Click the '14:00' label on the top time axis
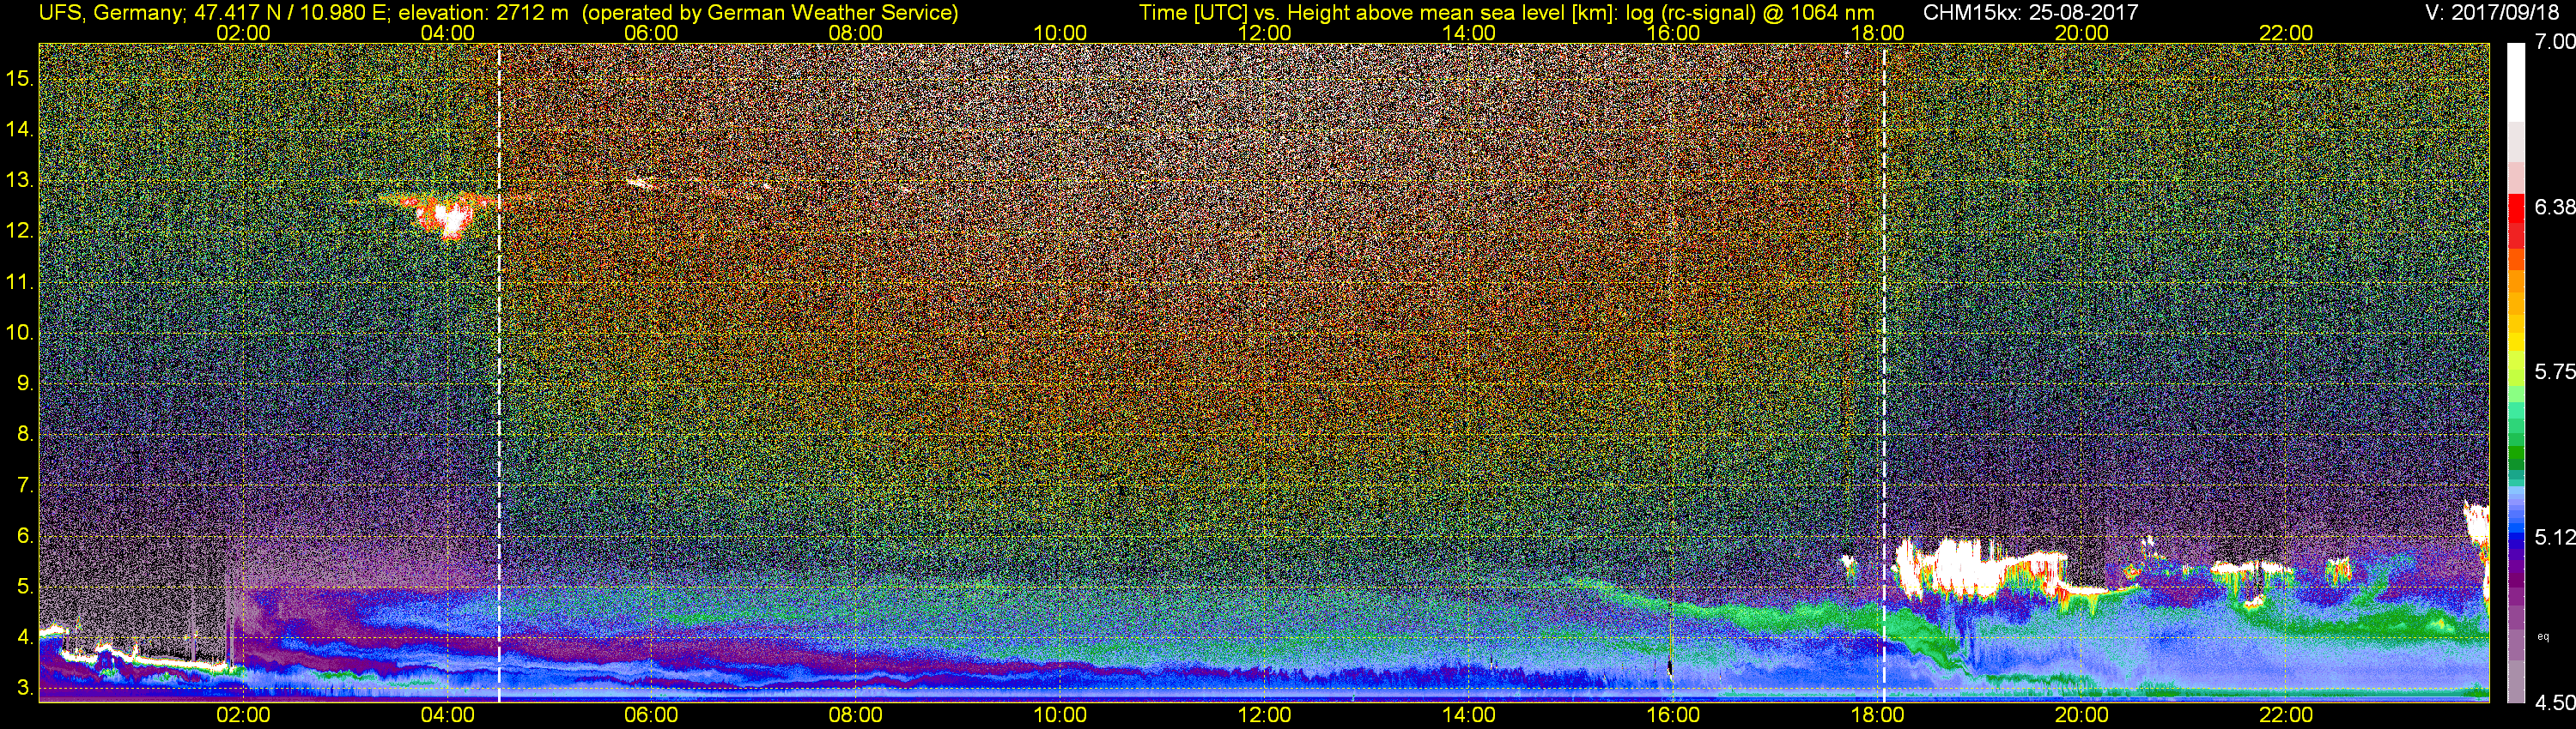This screenshot has width=2576, height=729. 1469,33
